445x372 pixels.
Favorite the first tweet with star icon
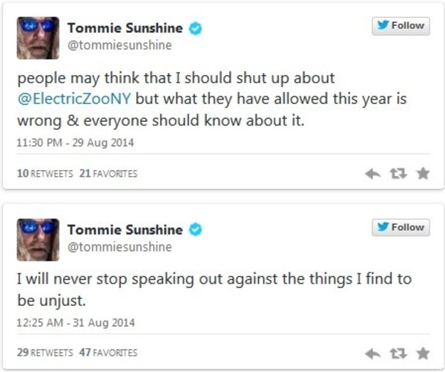423,173
